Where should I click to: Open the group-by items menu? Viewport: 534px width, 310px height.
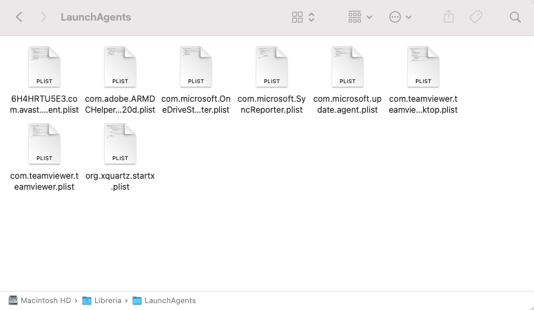(360, 17)
